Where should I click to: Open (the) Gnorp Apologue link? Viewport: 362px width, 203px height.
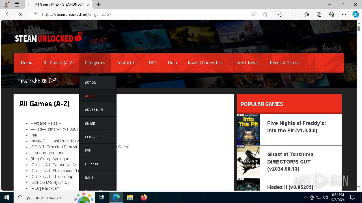(50, 159)
